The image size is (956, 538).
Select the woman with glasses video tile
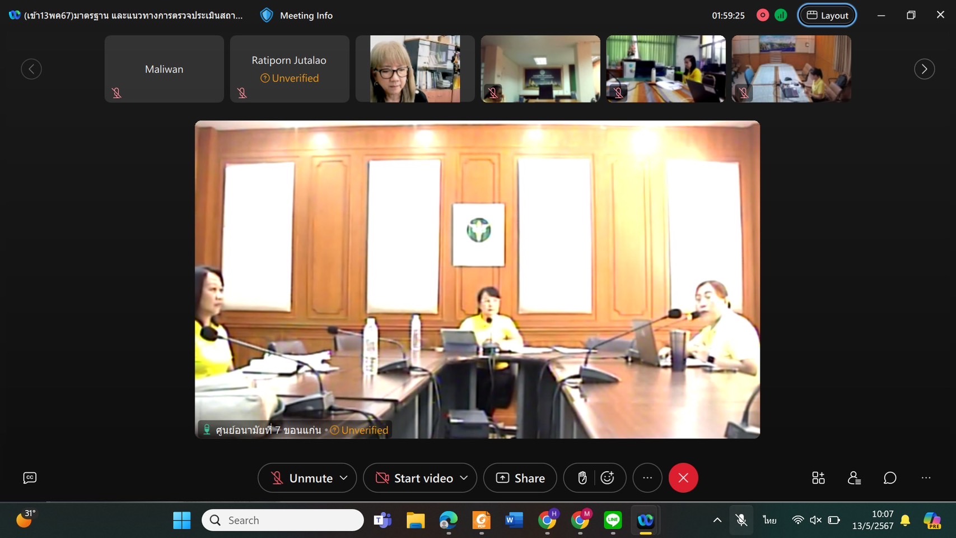pyautogui.click(x=415, y=69)
